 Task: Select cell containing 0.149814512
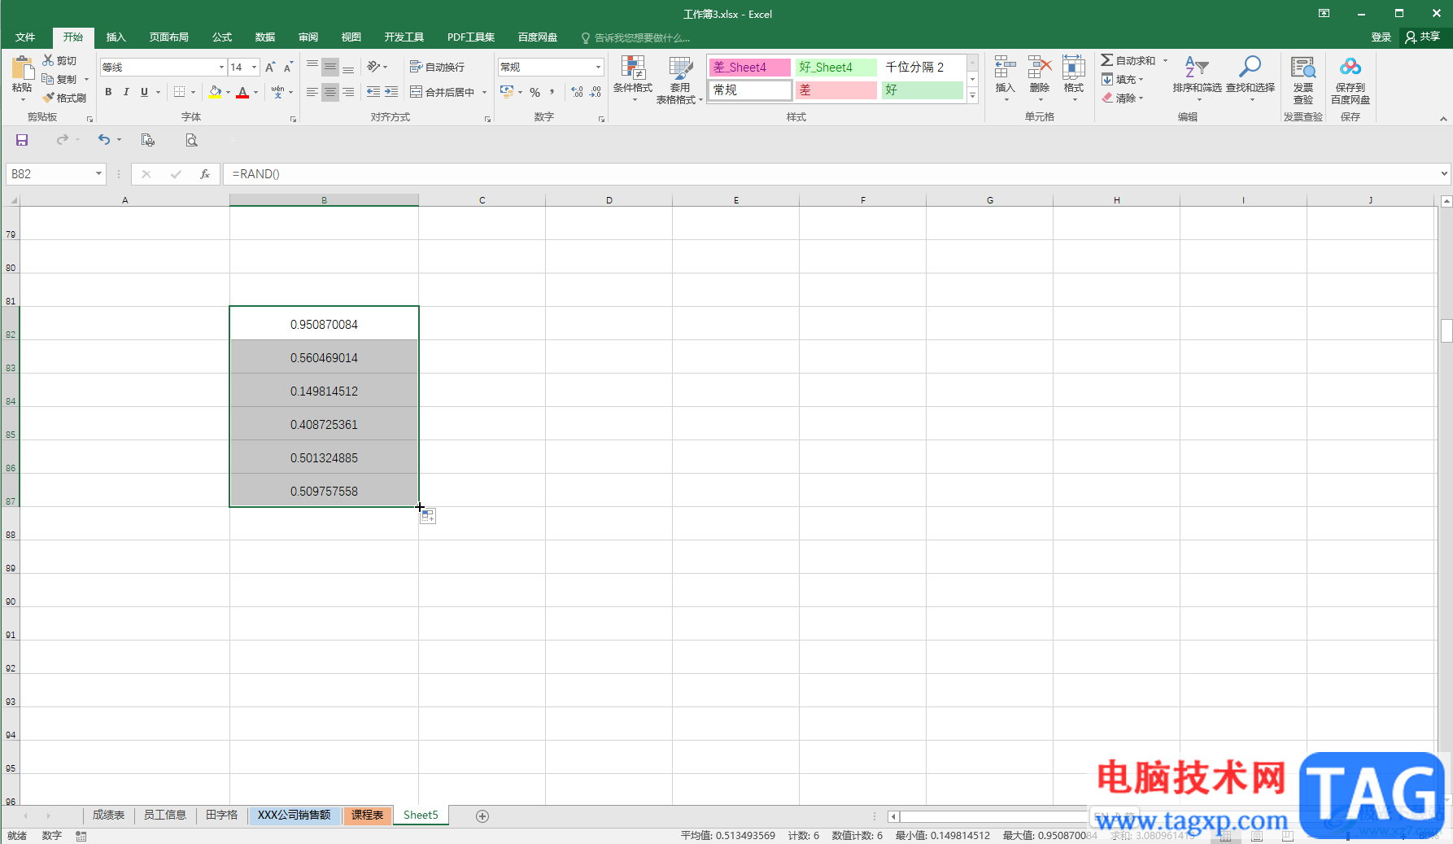(324, 391)
